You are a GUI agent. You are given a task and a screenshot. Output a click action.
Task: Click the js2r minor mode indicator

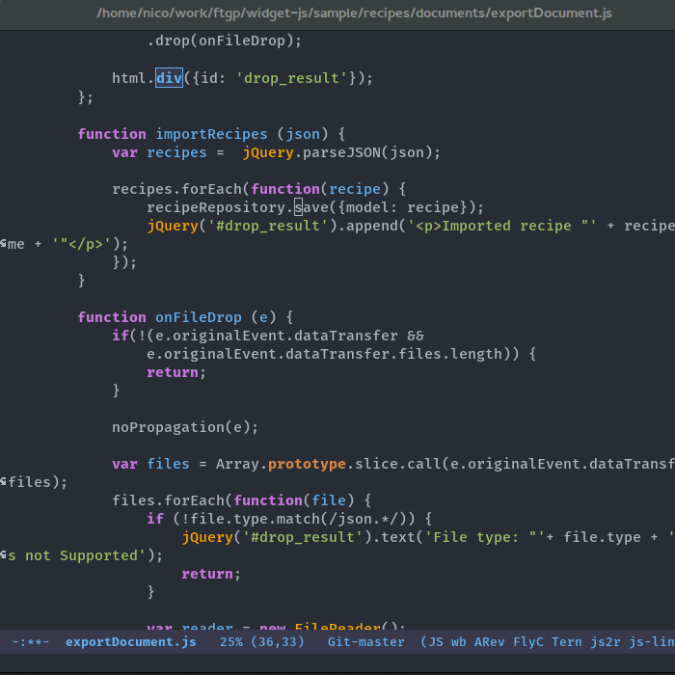pyautogui.click(x=606, y=642)
